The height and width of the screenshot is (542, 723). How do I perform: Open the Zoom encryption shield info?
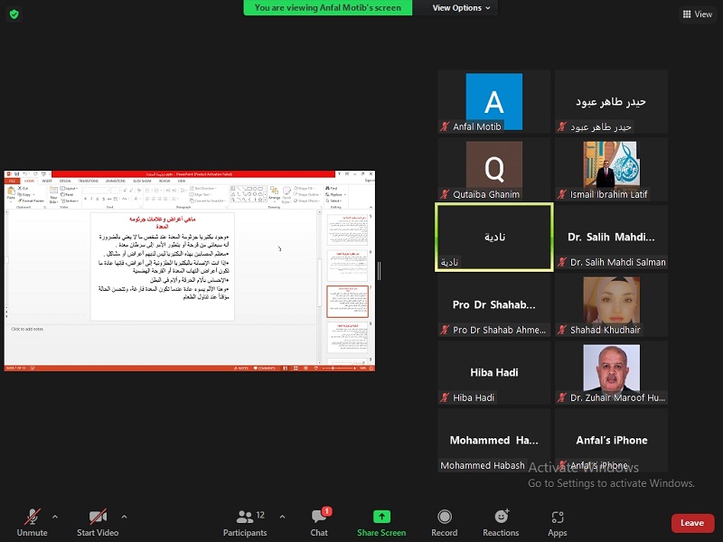point(14,14)
